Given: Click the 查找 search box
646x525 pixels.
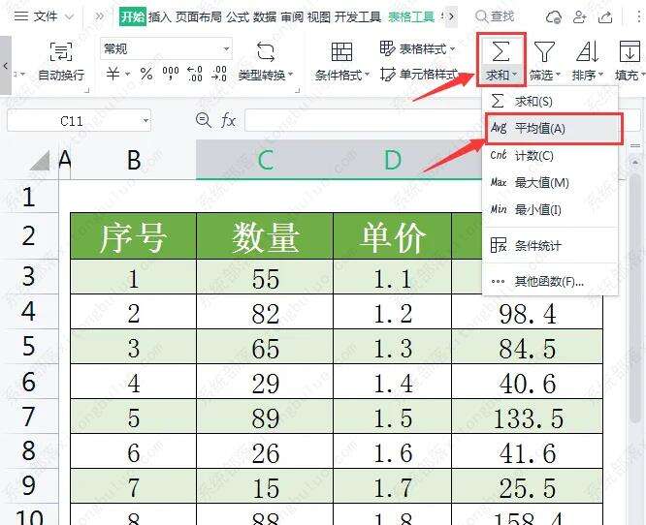Looking at the screenshot, I should [x=496, y=16].
